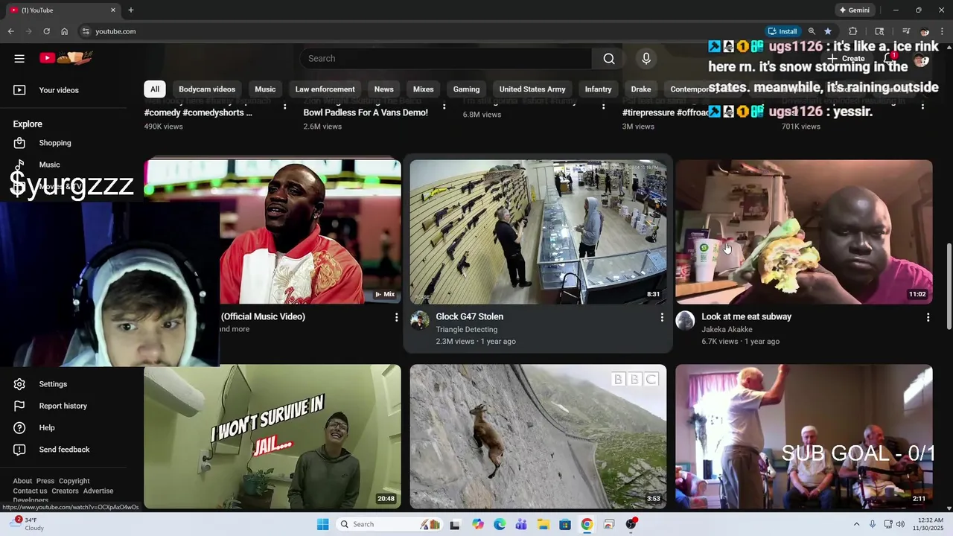953x536 pixels.
Task: Select the Music filter chip
Action: click(x=265, y=89)
